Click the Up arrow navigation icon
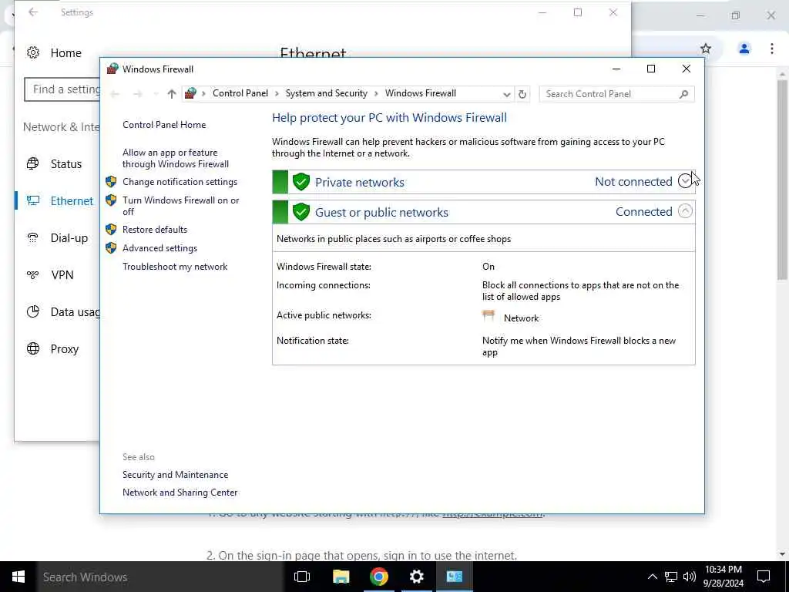The height and width of the screenshot is (592, 789). (x=172, y=94)
